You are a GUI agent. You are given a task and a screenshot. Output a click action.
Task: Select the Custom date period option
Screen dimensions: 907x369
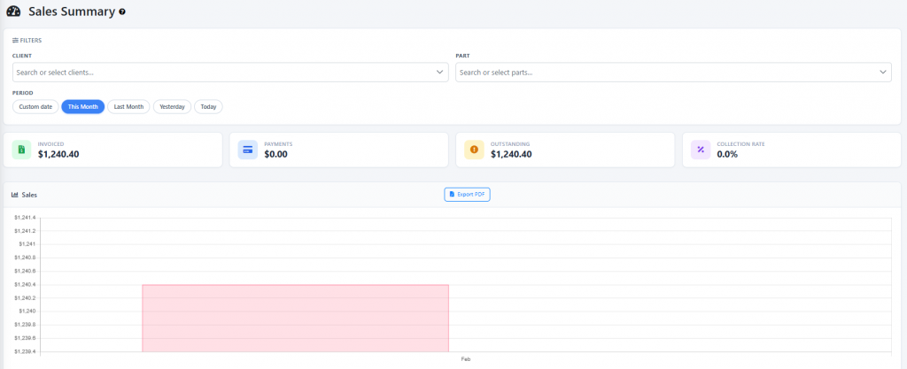36,106
